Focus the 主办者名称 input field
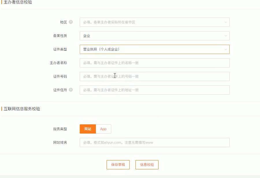This screenshot has width=260, height=178. [x=155, y=63]
